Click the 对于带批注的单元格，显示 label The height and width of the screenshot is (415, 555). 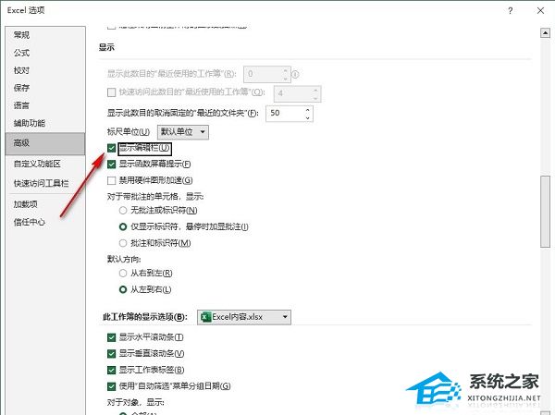coord(155,196)
